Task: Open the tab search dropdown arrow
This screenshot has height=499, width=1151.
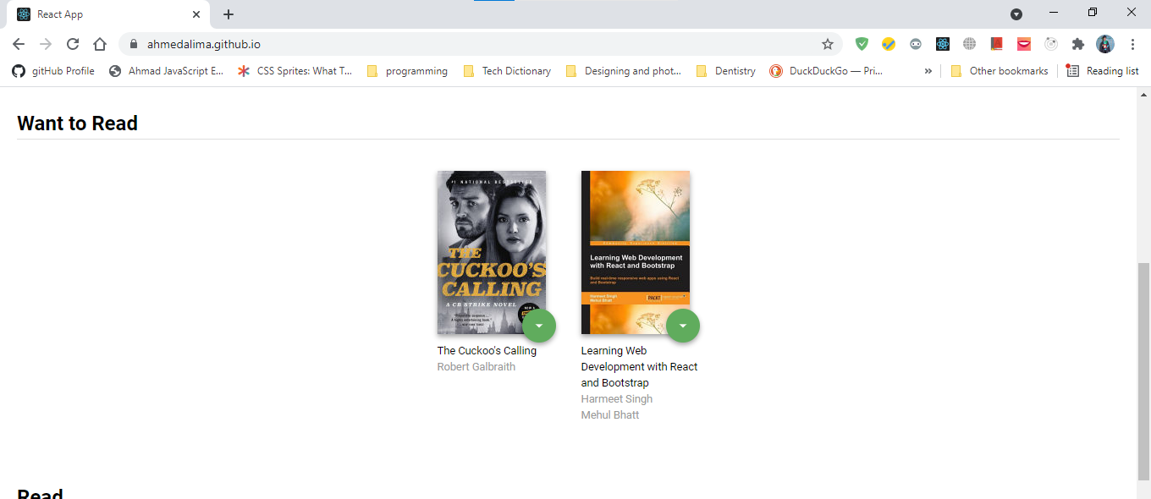Action: click(x=1016, y=14)
